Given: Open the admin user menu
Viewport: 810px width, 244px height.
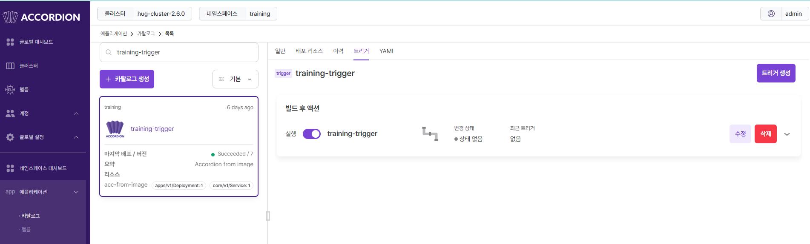Looking at the screenshot, I should [784, 14].
